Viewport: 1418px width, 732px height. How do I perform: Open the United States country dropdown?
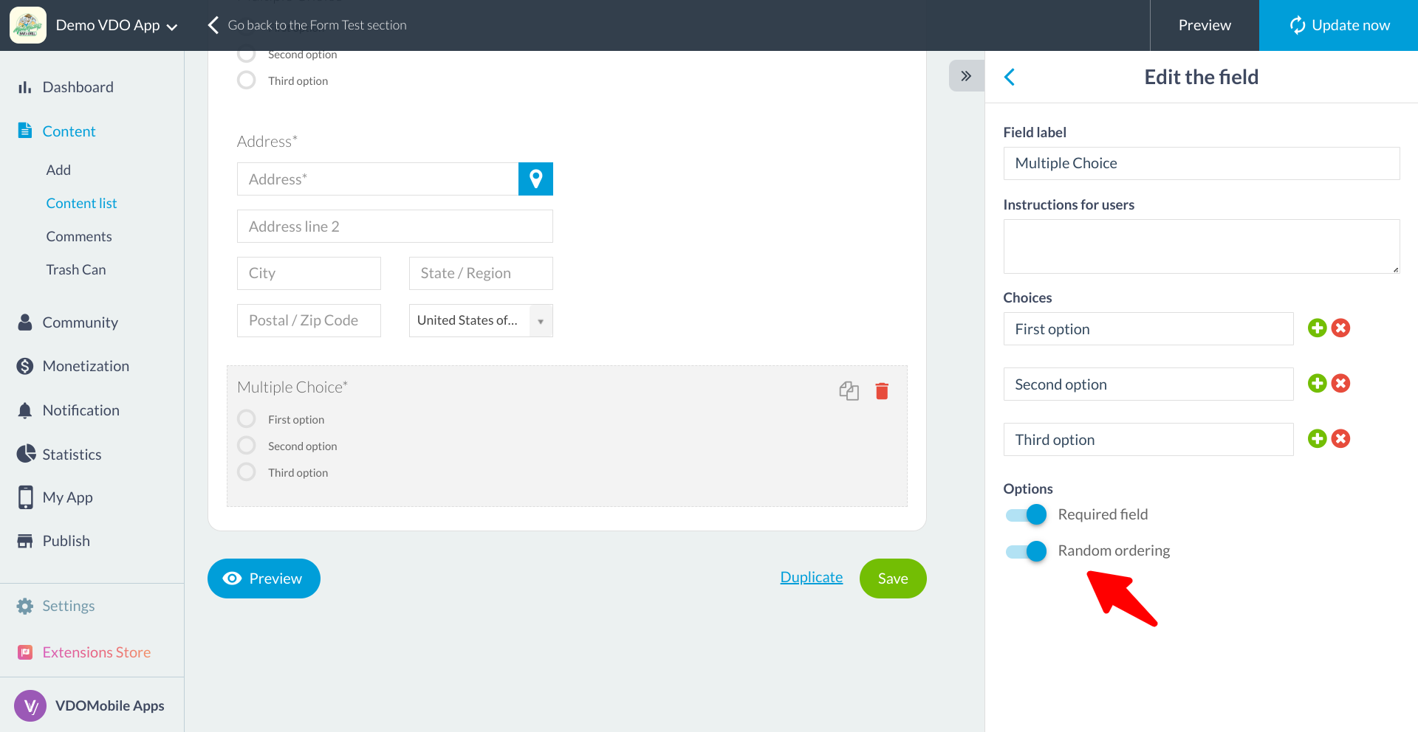point(481,320)
